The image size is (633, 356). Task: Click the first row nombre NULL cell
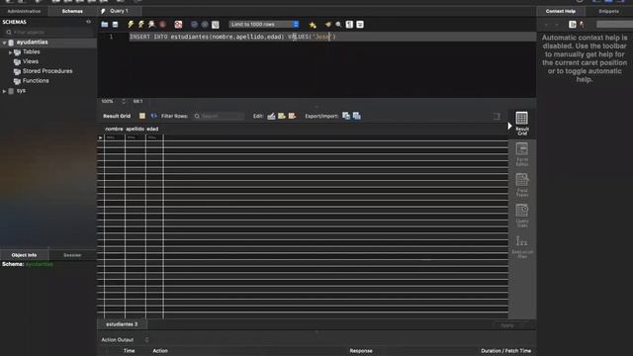pyautogui.click(x=115, y=137)
